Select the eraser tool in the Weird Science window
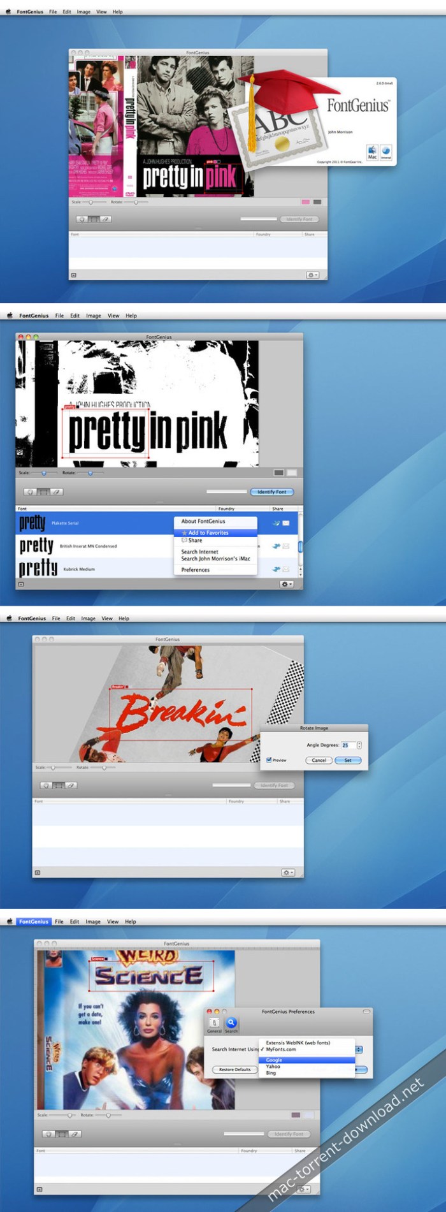The height and width of the screenshot is (1212, 446). 75,1134
